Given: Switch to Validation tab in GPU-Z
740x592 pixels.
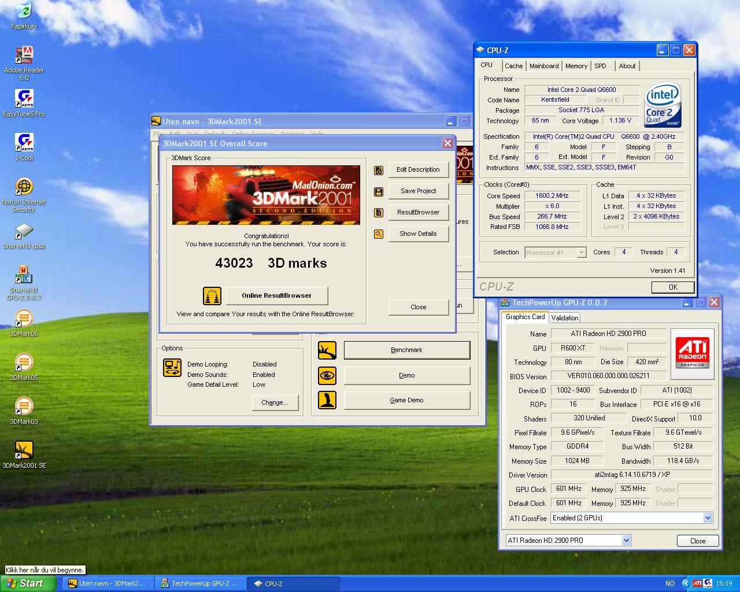Looking at the screenshot, I should pyautogui.click(x=565, y=317).
